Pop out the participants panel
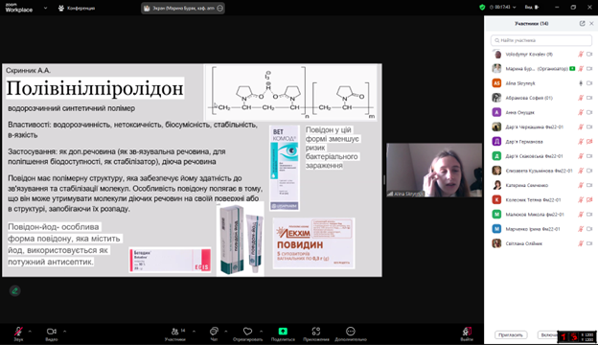 582,24
